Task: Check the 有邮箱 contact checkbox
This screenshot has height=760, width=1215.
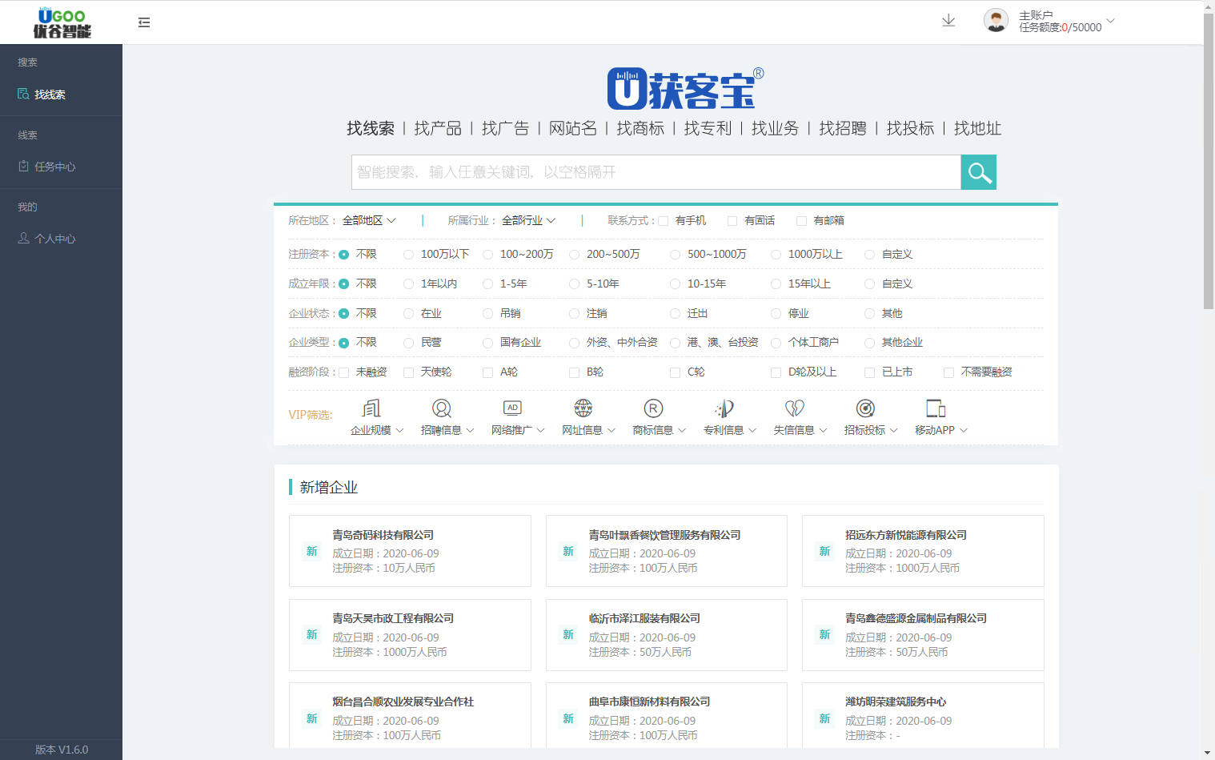Action: click(x=801, y=221)
